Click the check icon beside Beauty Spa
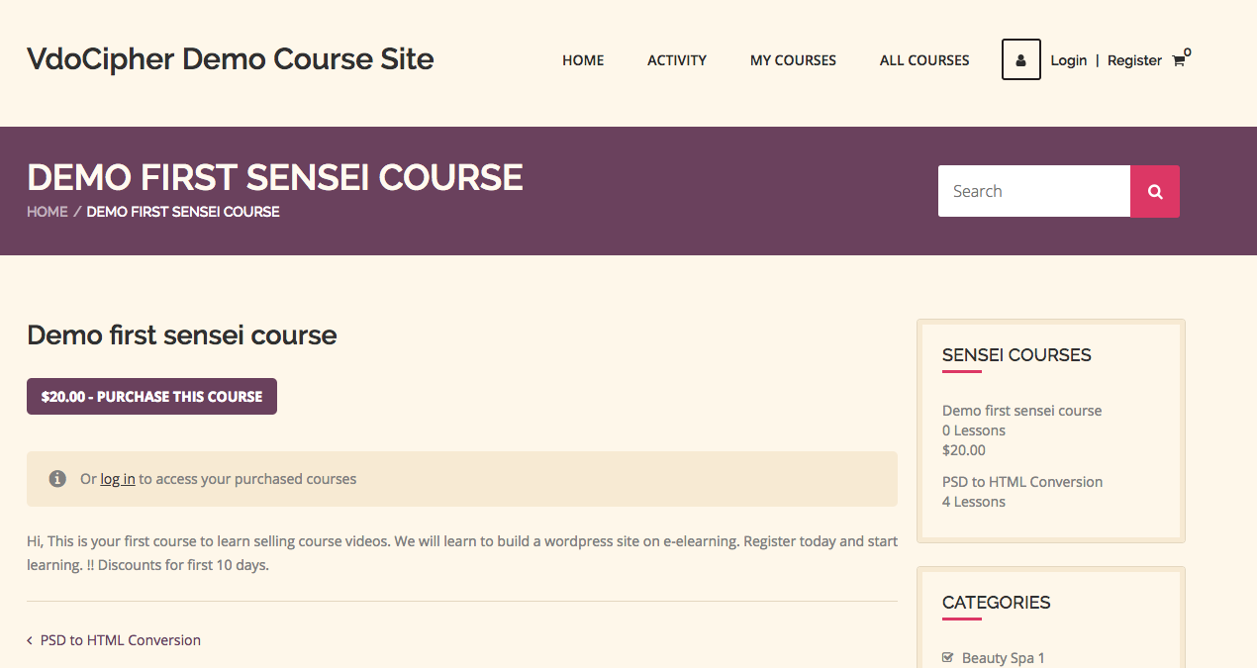 tap(947, 657)
